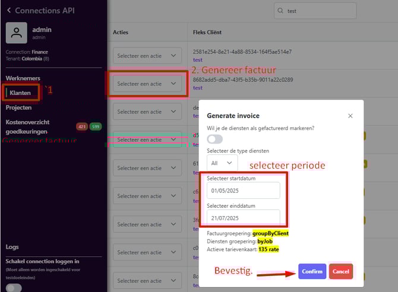
Task: Click the green 599 badge
Action: pos(95,126)
